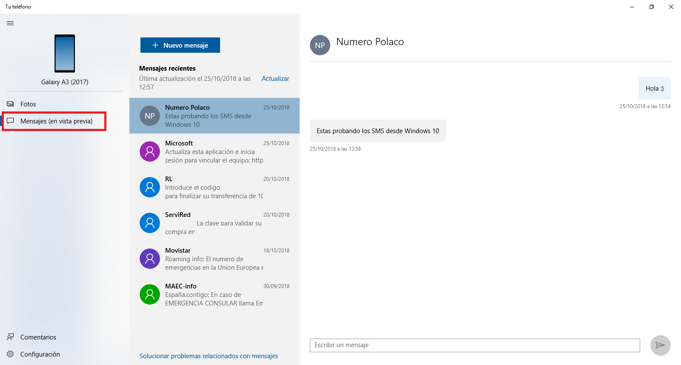The width and height of the screenshot is (681, 365).
Task: Close the Tu teléfono window
Action: click(x=671, y=7)
